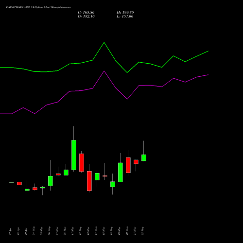Click the small red candle for 21 May
Image resolution: width=243 pixels, height=243 pixels.
[136, 162]
